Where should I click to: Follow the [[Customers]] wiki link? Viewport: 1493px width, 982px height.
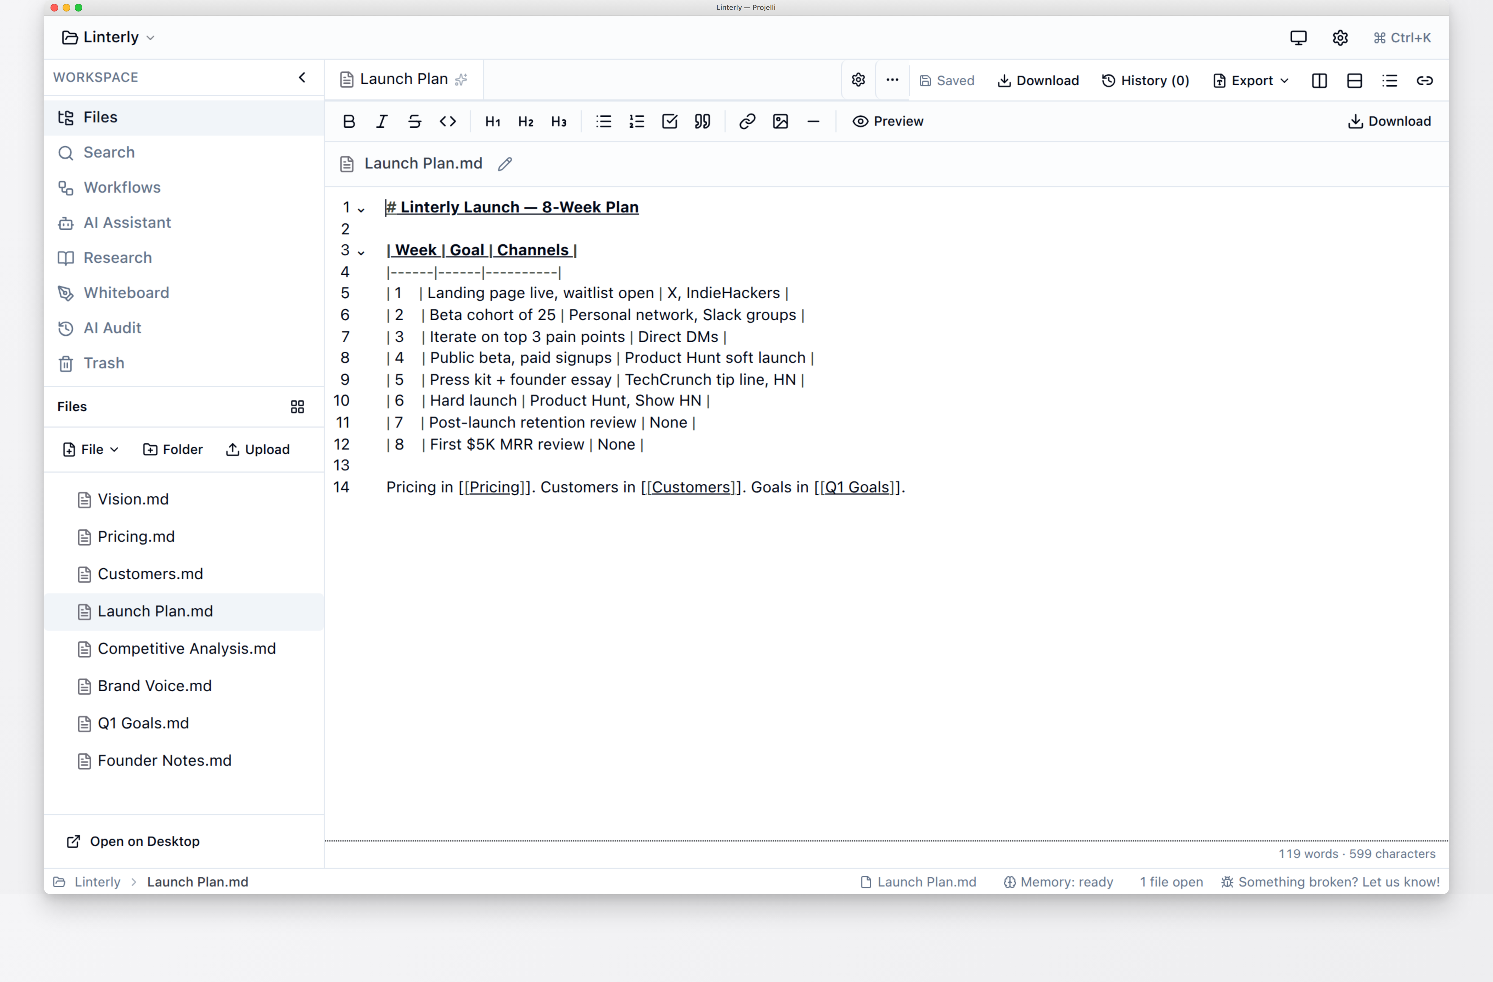[691, 487]
